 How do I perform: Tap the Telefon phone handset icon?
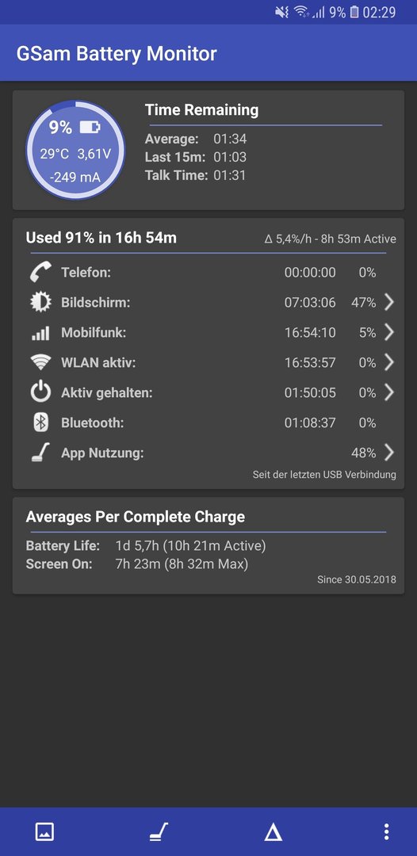pos(41,272)
